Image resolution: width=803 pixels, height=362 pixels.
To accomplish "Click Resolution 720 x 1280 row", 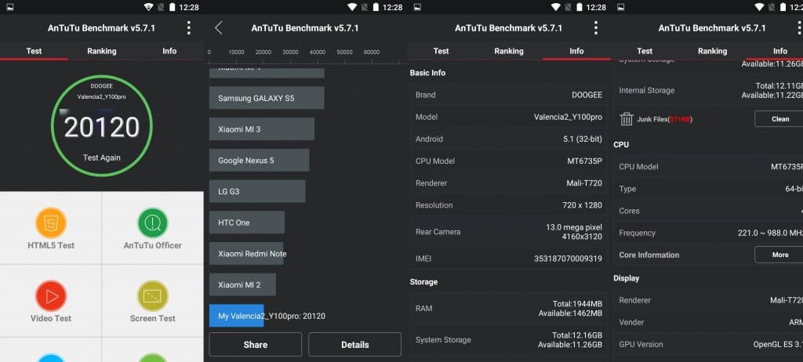I will tap(509, 205).
